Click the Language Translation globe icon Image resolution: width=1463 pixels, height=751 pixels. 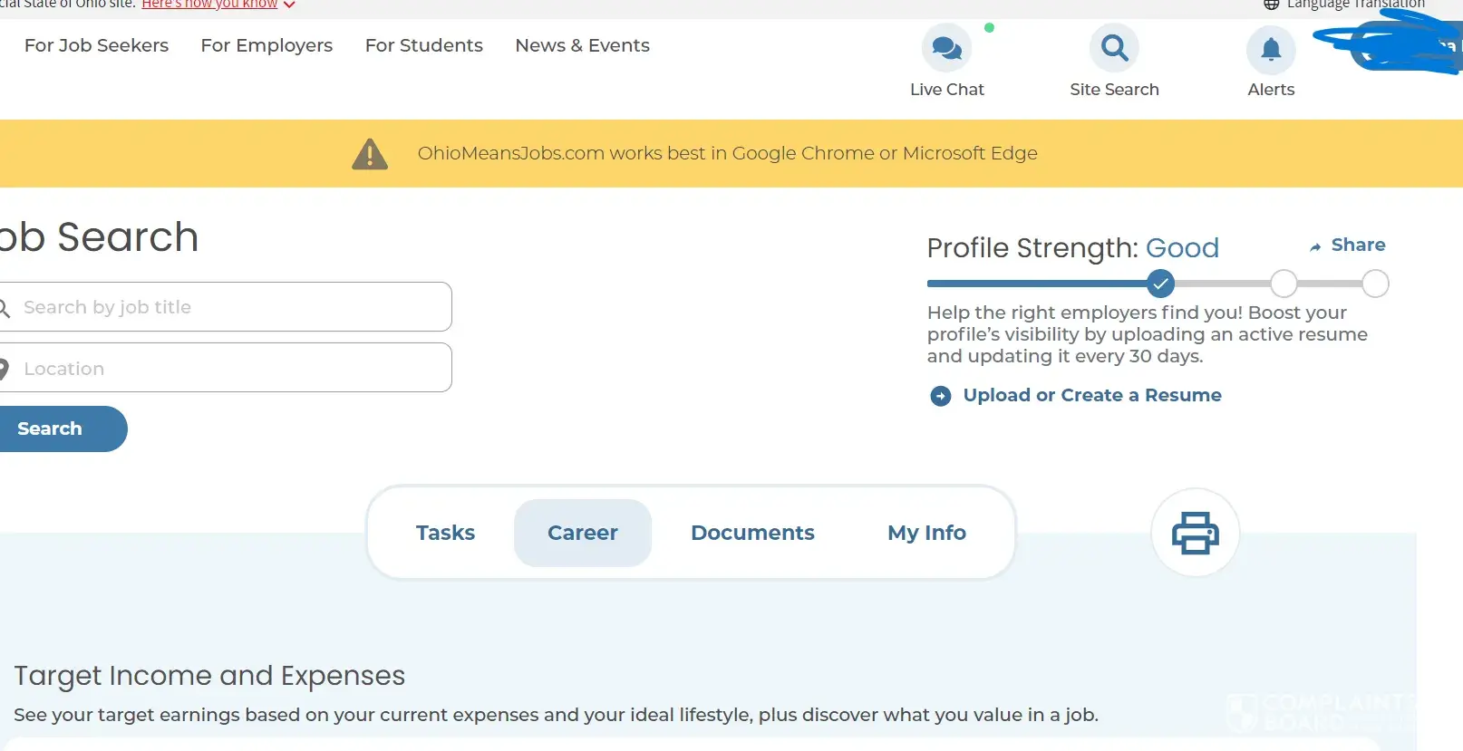coord(1272,5)
